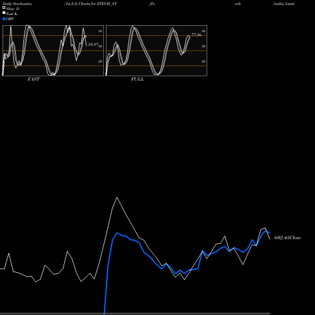This screenshot has height=315, width=315.
Task: Click the 20 axis label in FULL chart
Action: (x=203, y=62)
